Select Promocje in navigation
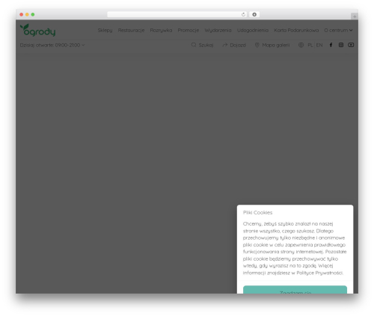 (188, 31)
